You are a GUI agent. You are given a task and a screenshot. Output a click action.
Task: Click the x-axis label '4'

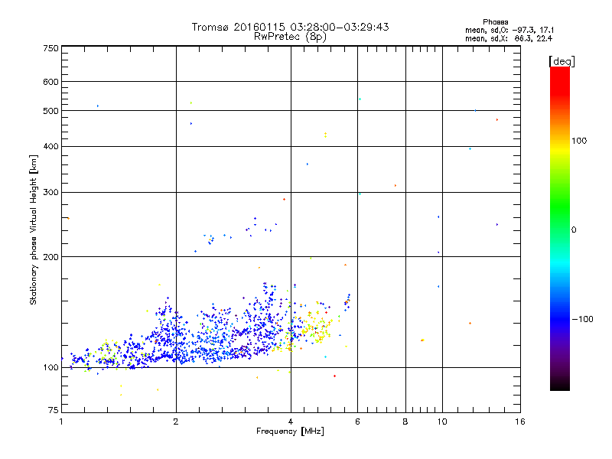coord(291,422)
